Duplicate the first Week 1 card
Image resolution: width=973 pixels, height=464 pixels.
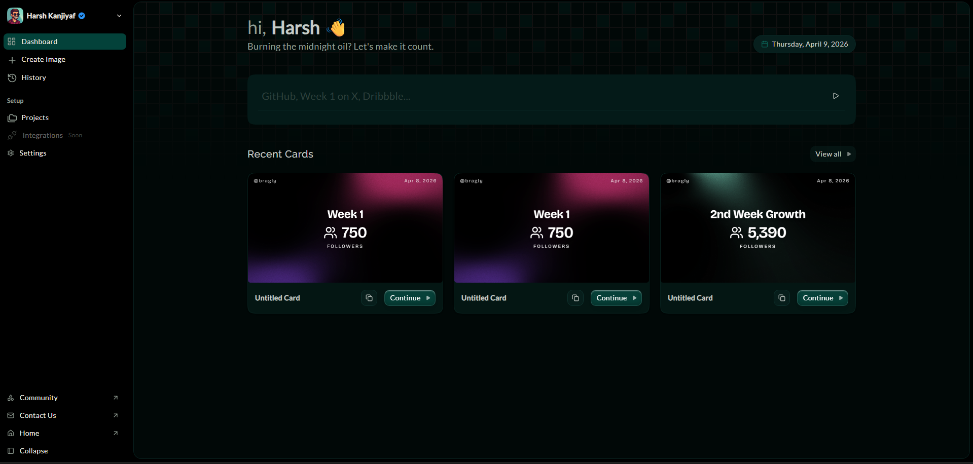click(x=369, y=298)
